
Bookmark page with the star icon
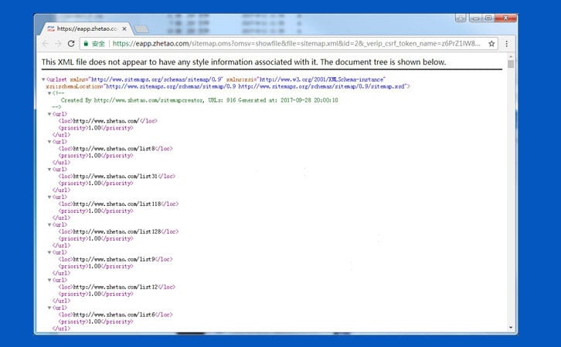[491, 43]
